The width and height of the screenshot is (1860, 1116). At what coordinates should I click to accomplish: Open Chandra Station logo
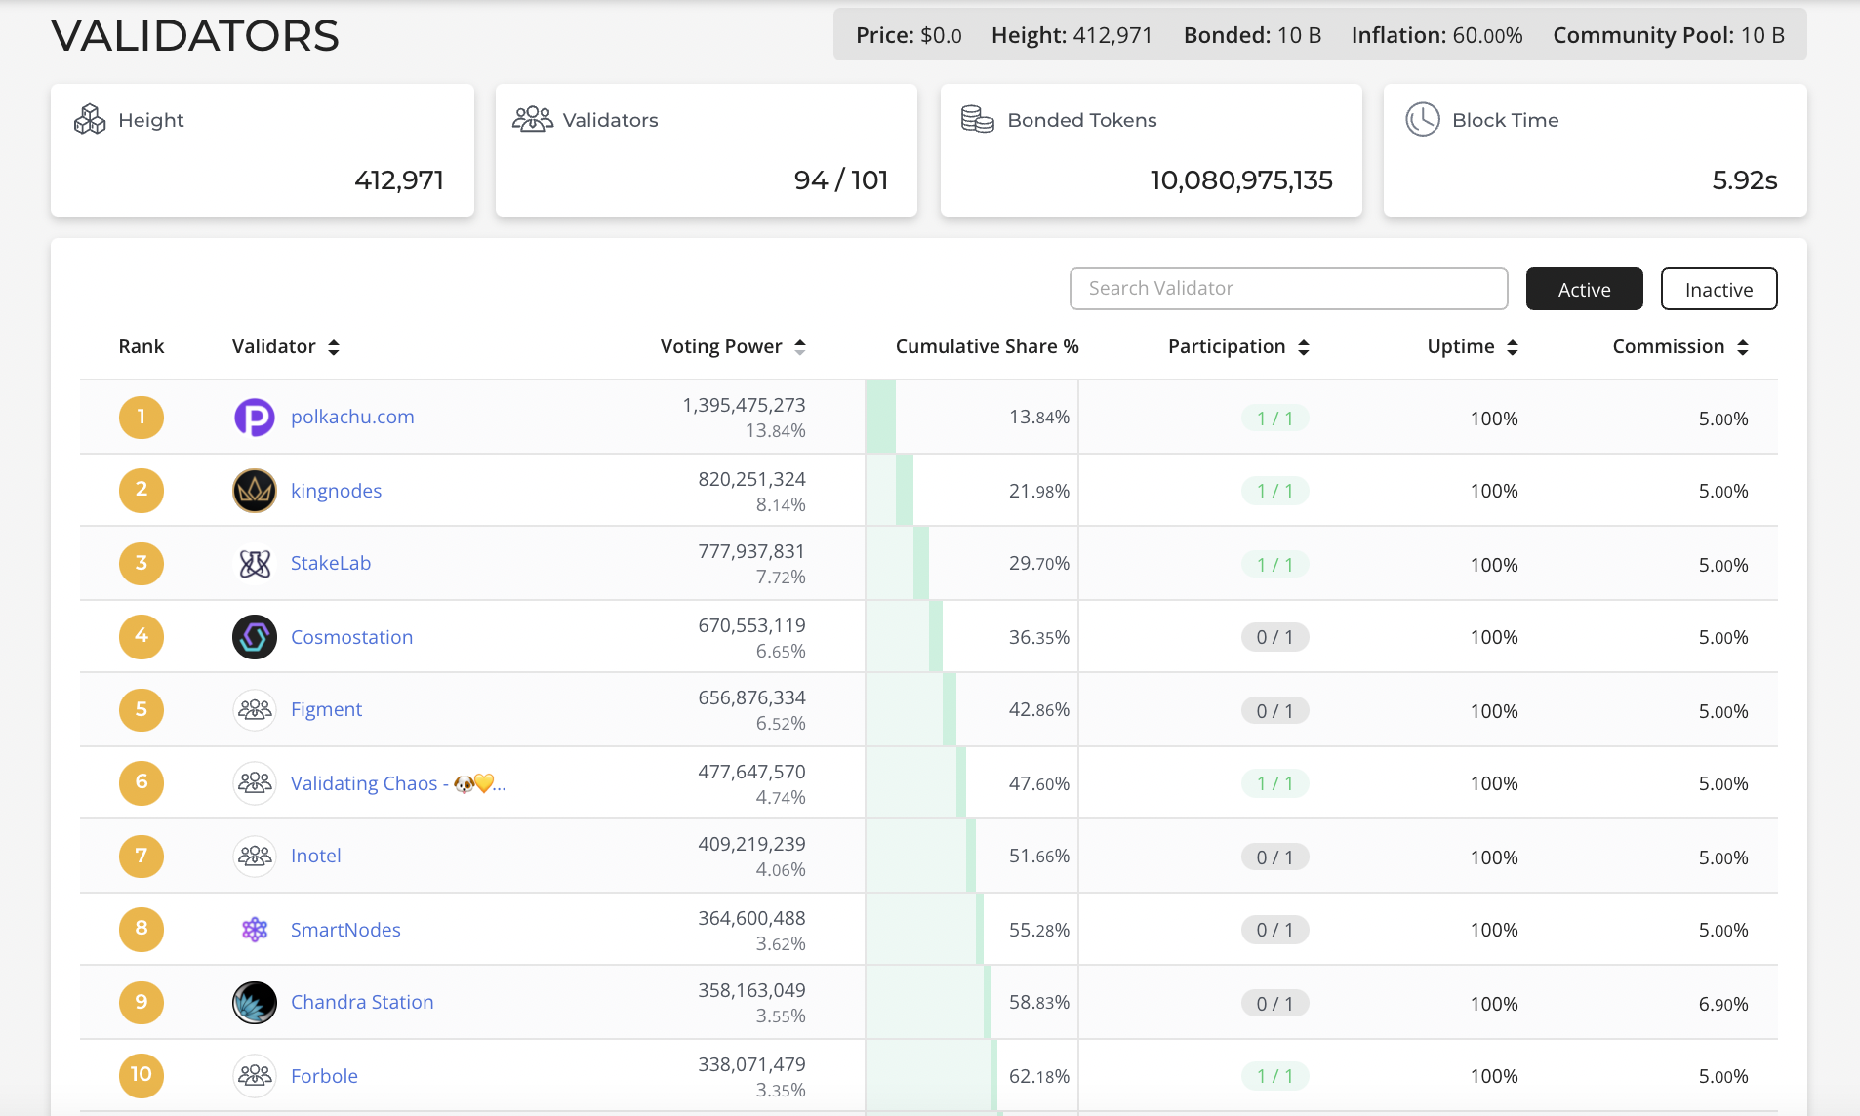[x=255, y=1003]
